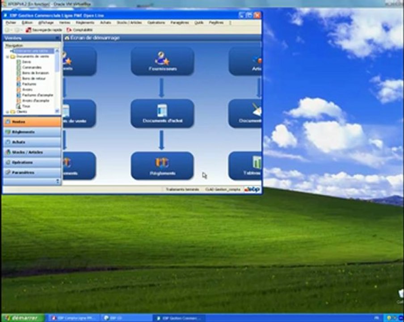Click the menu bar overflow options arrow
The width and height of the screenshot is (404, 322).
[230, 23]
